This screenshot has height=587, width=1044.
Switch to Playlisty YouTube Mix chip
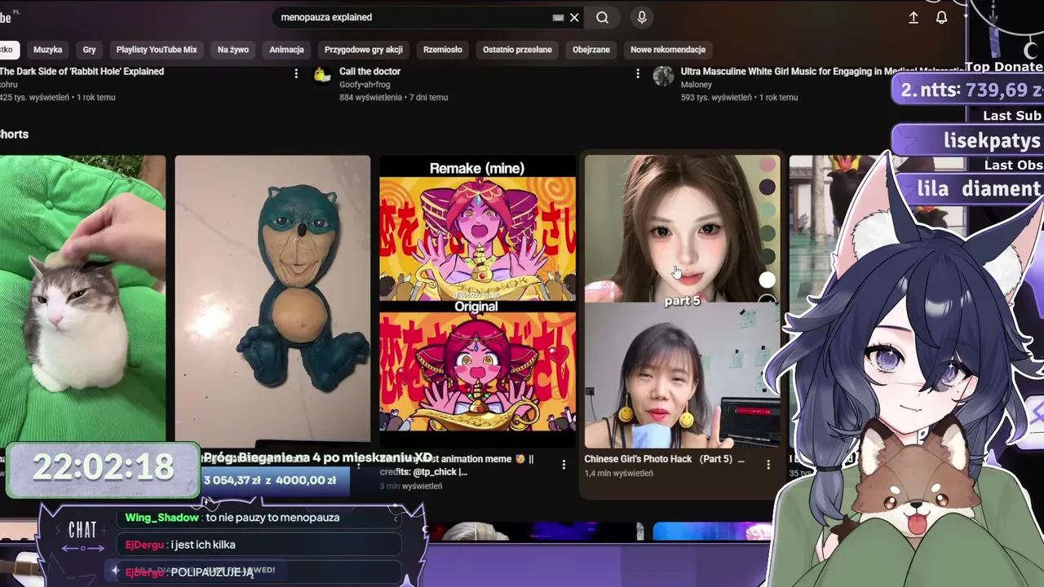pos(157,50)
